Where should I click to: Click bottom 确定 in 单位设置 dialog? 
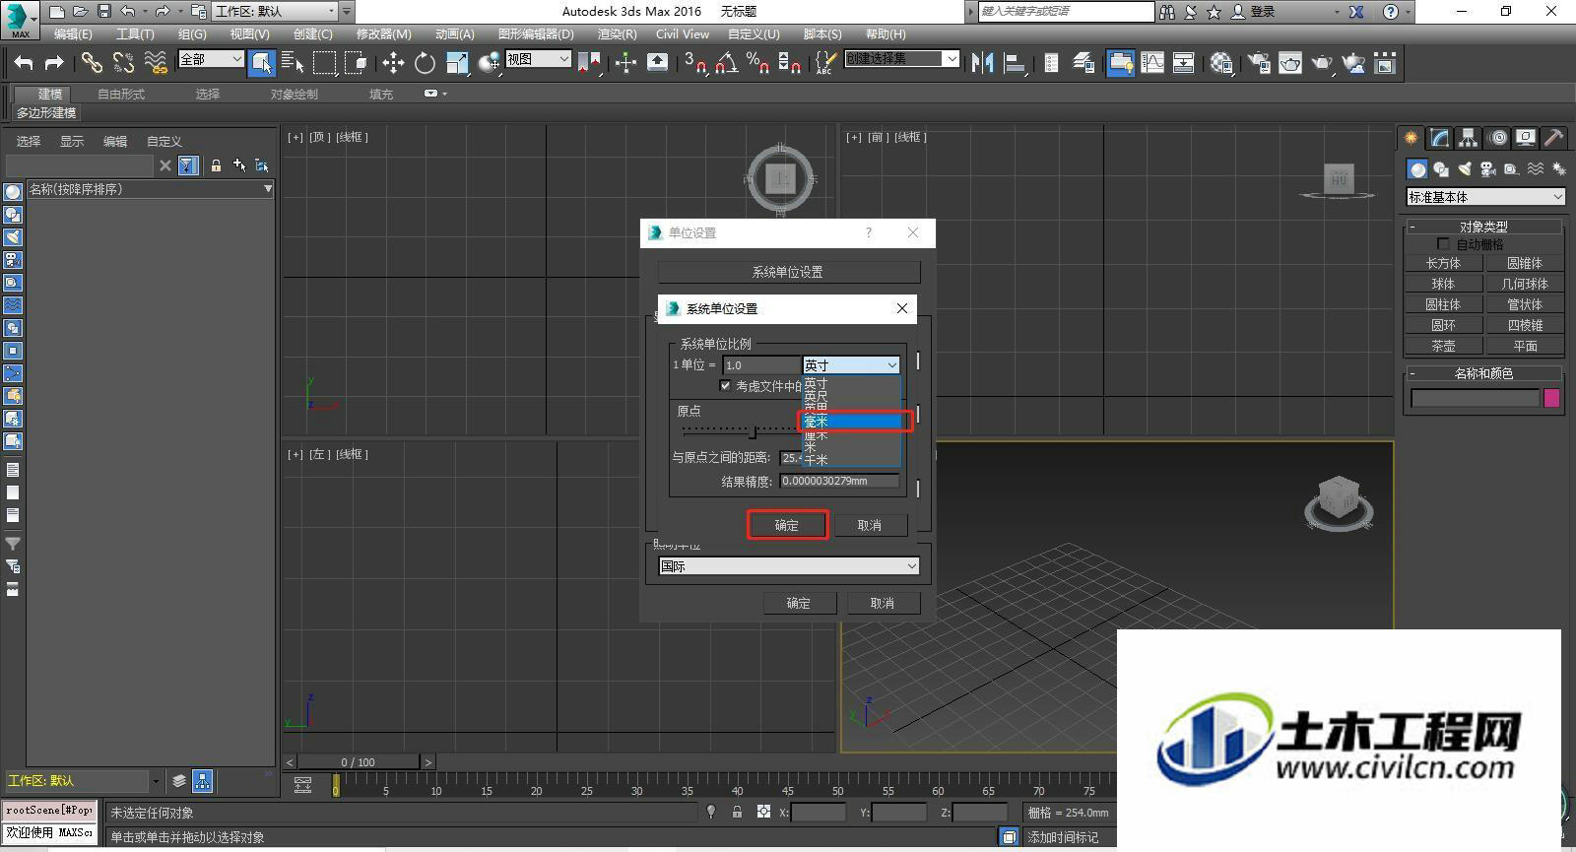pyautogui.click(x=799, y=603)
